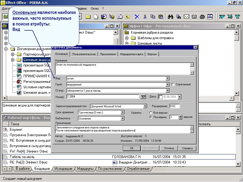Click the flagged message icon beside Боулинг
This screenshot has height=182, width=243.
tap(5, 130)
